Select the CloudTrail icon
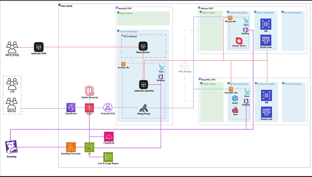 [x=109, y=137]
